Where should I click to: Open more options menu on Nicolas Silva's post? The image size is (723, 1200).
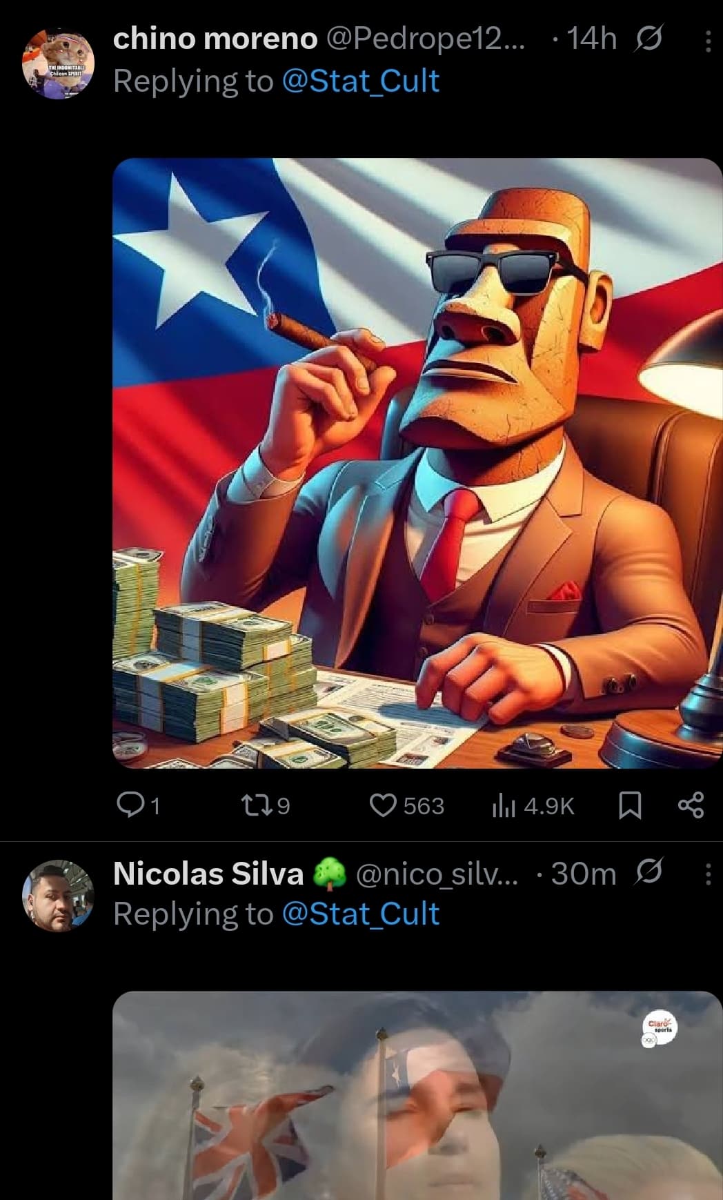point(708,875)
